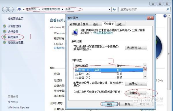Click the 所有控制面板项 breadcrumb
Screen dimensions: 173x111
point(51,9)
